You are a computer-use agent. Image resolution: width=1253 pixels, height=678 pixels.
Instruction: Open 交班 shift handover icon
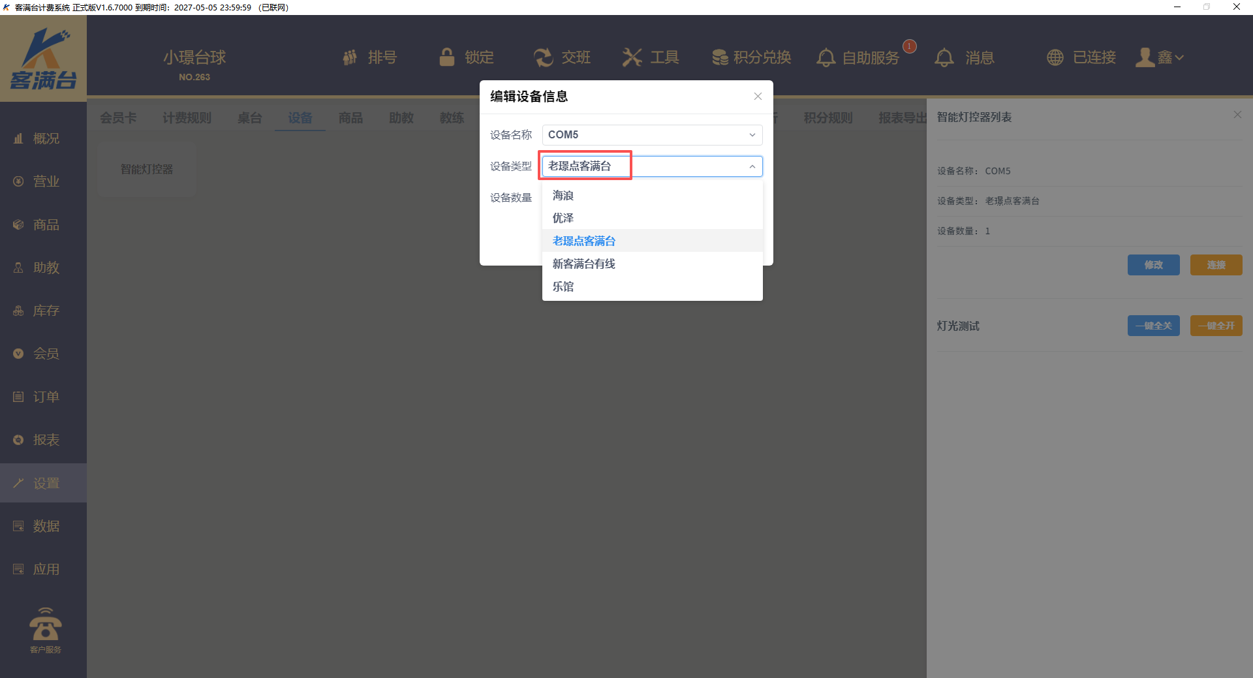coord(543,57)
